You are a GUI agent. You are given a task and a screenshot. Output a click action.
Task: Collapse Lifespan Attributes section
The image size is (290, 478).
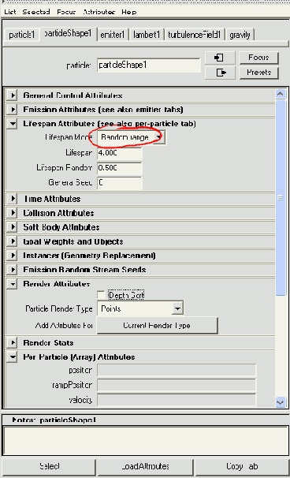[13, 124]
